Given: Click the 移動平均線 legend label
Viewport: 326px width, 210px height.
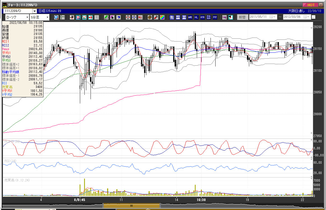Looking at the screenshot, I should pos(11,72).
